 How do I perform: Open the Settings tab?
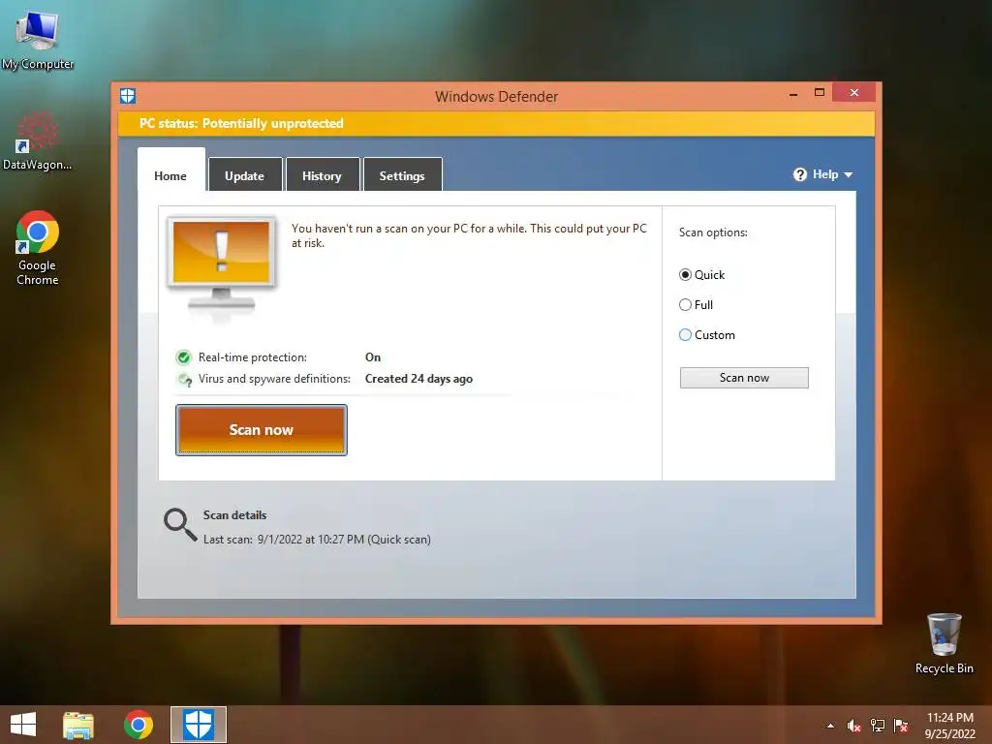(402, 176)
